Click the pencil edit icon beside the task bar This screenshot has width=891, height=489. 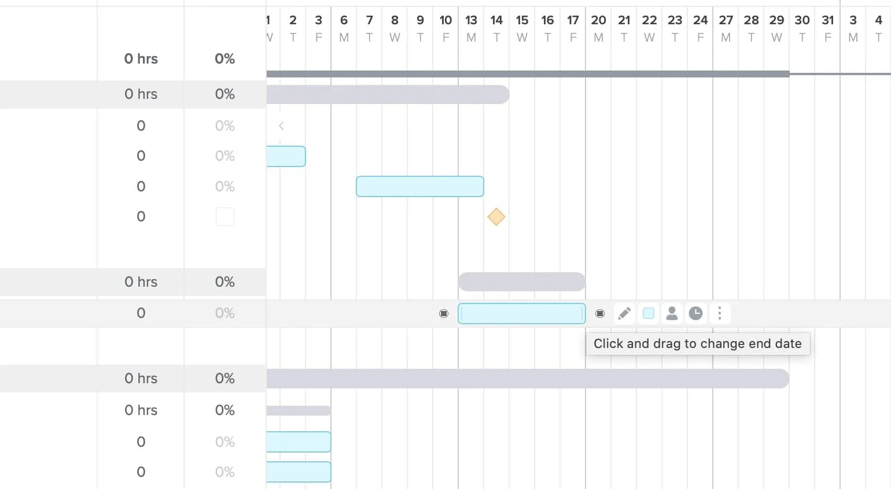pos(624,313)
